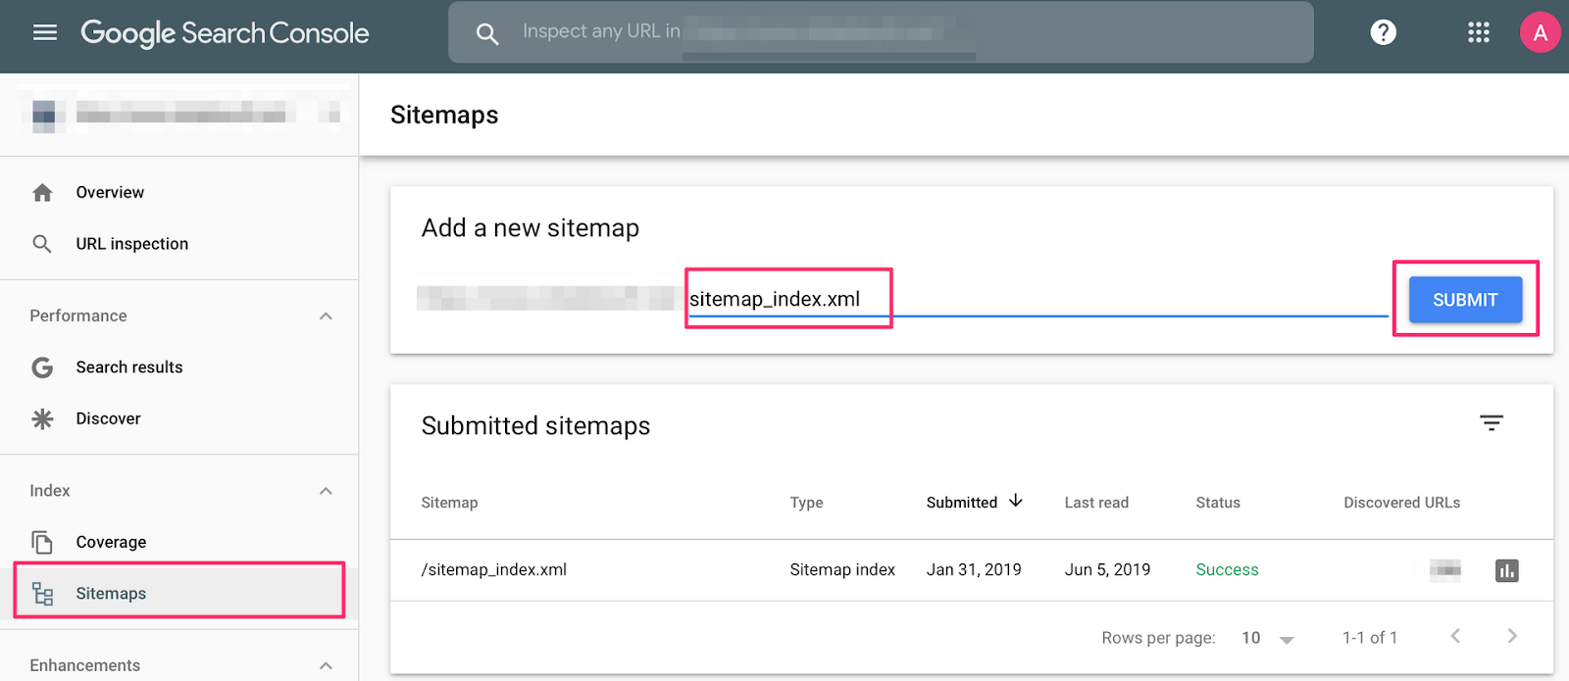The image size is (1569, 681).
Task: Open the hamburger main menu
Action: (45, 32)
